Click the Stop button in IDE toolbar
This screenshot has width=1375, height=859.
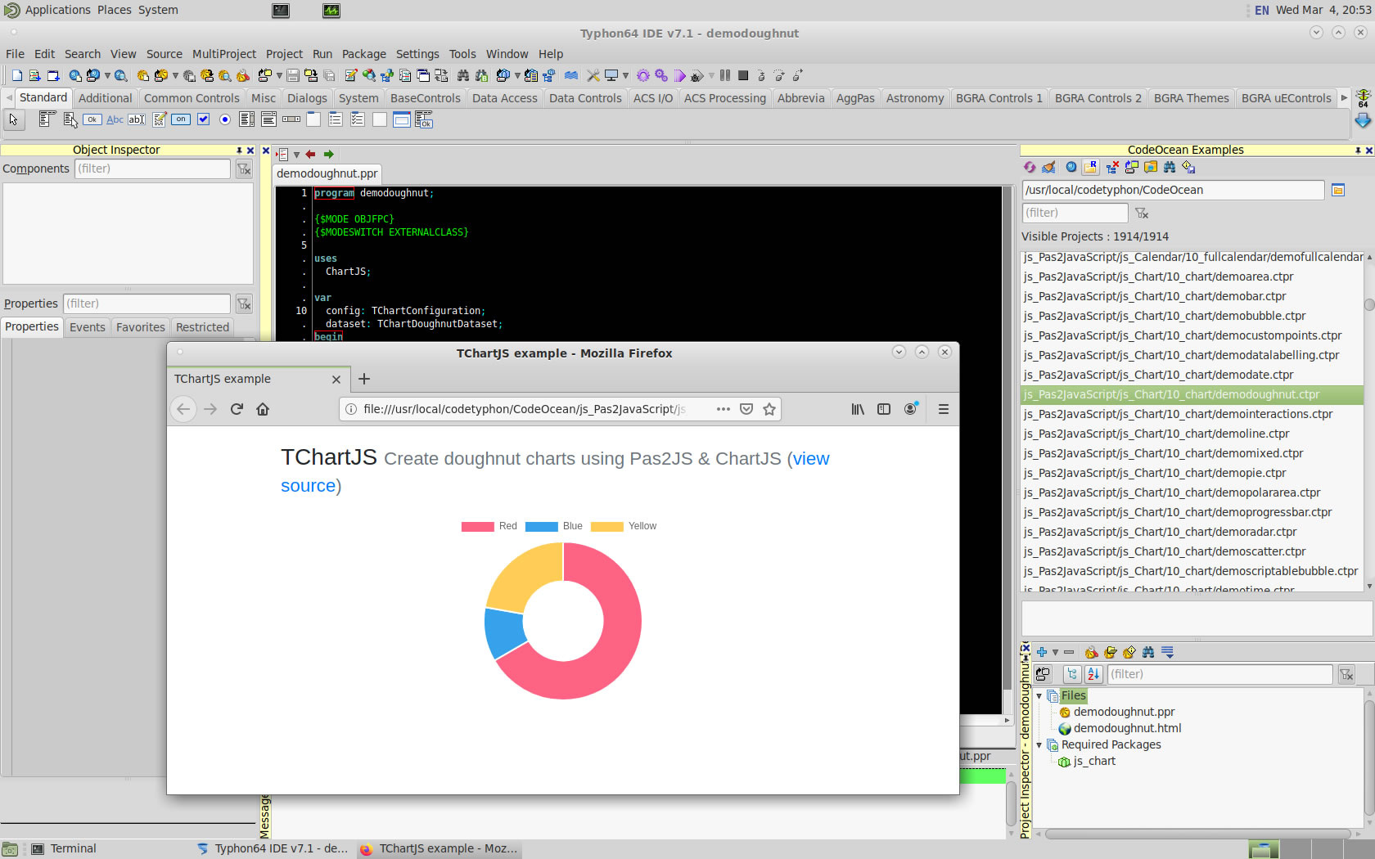coord(743,75)
